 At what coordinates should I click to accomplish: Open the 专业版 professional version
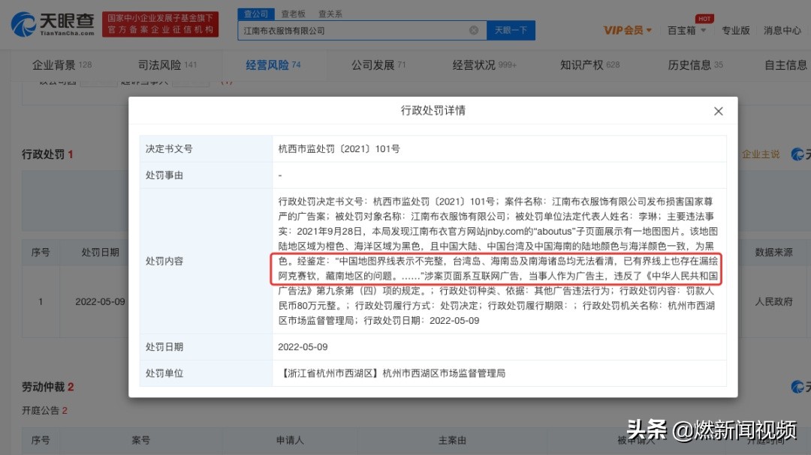(736, 30)
